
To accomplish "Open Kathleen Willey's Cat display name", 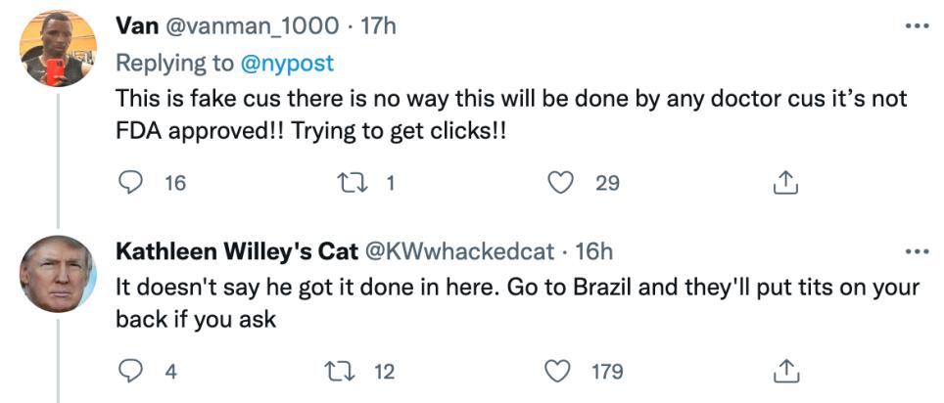I will (x=237, y=251).
